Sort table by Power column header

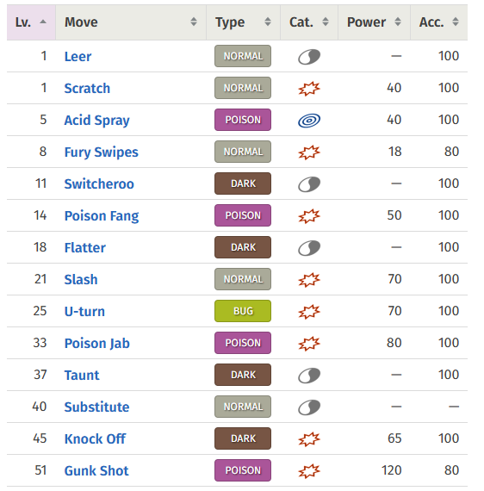coord(374,22)
